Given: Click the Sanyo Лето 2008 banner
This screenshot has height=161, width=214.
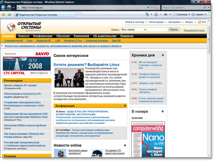Looking at the screenshot, I should [27, 63].
